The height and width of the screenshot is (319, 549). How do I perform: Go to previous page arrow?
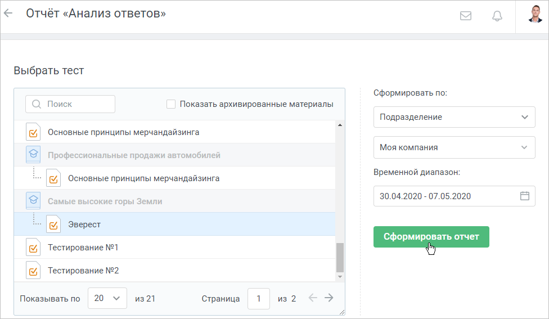313,298
